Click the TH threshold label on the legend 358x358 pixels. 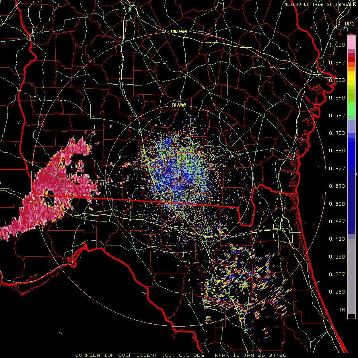click(342, 310)
